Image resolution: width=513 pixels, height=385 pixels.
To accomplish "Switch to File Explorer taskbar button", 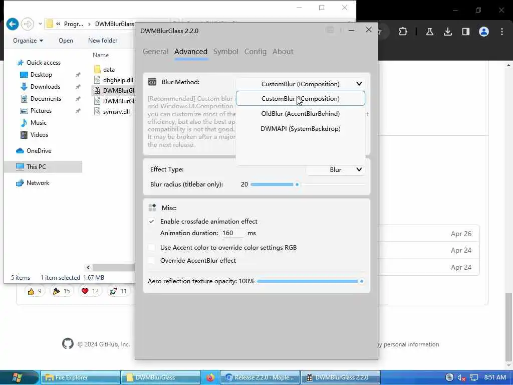I will [81, 377].
